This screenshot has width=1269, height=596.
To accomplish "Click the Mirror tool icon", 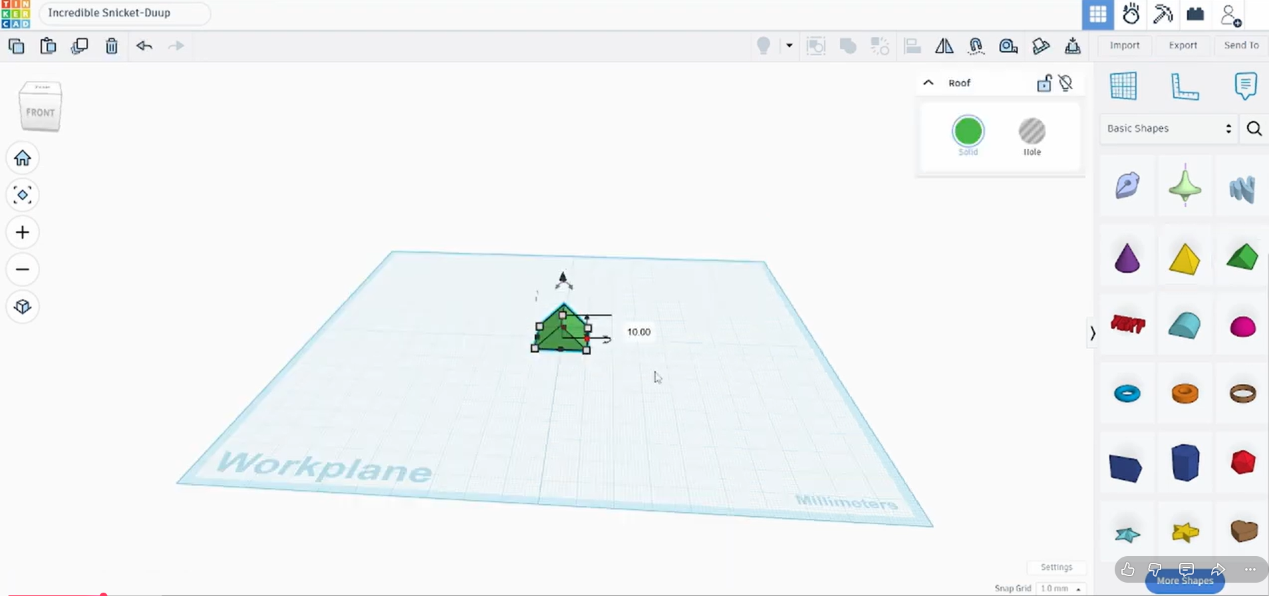I will 944,46.
